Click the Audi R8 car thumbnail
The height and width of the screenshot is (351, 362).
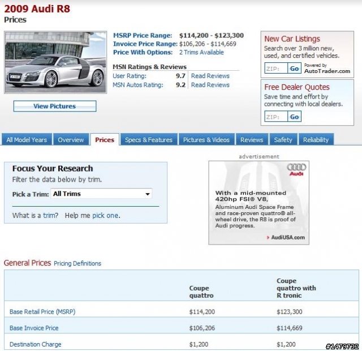coord(55,62)
